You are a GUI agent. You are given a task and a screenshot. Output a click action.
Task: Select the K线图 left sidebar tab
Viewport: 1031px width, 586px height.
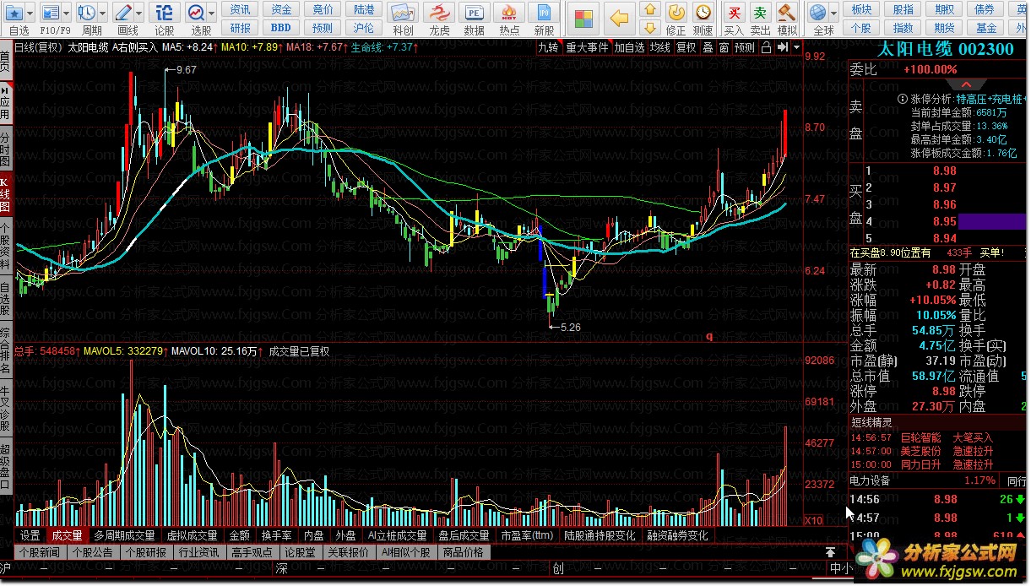[6, 193]
